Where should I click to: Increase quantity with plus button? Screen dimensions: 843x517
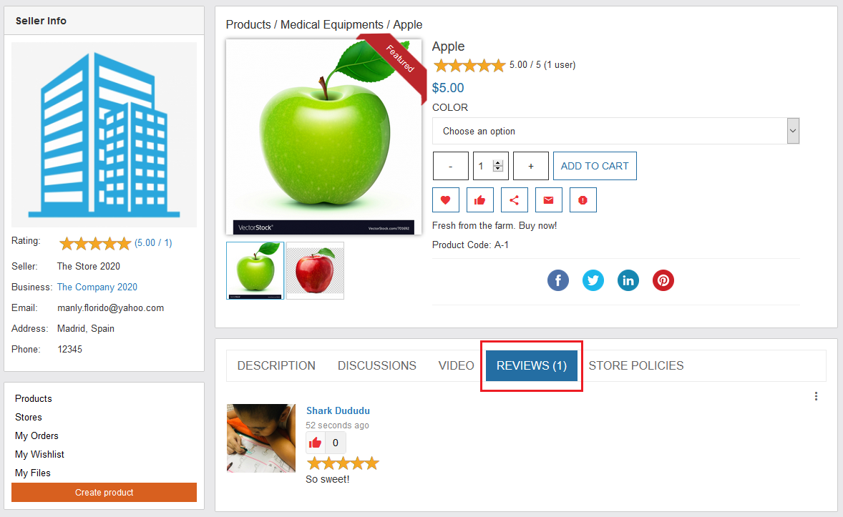click(x=531, y=166)
